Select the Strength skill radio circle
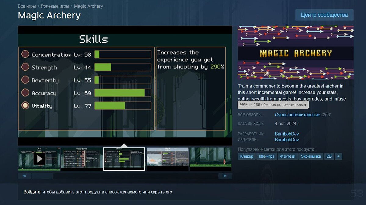This screenshot has width=366, height=205. [x=25, y=67]
